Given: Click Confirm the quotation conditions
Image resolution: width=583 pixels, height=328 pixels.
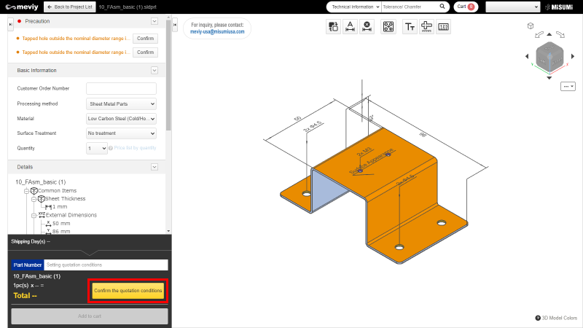Looking at the screenshot, I should click(x=128, y=290).
